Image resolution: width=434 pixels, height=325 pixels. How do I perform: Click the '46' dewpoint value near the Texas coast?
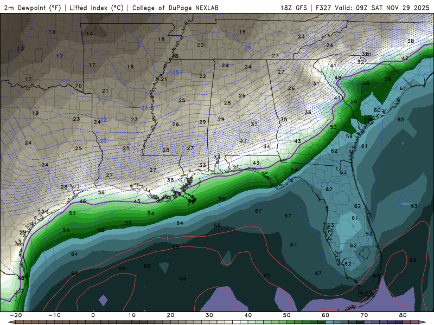82,201
